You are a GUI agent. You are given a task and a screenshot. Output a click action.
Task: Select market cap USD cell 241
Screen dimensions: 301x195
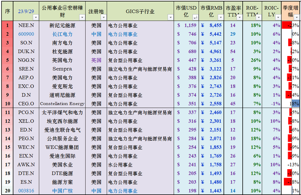coord(186,164)
